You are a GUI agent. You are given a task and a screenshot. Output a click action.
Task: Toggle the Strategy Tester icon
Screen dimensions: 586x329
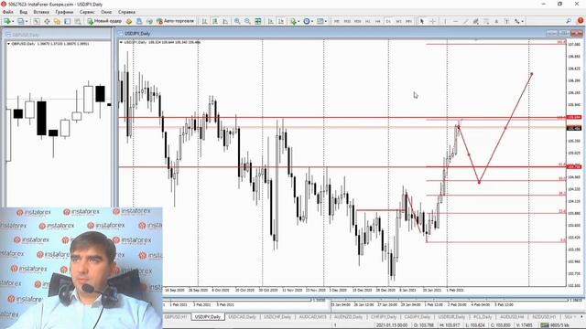77,21
